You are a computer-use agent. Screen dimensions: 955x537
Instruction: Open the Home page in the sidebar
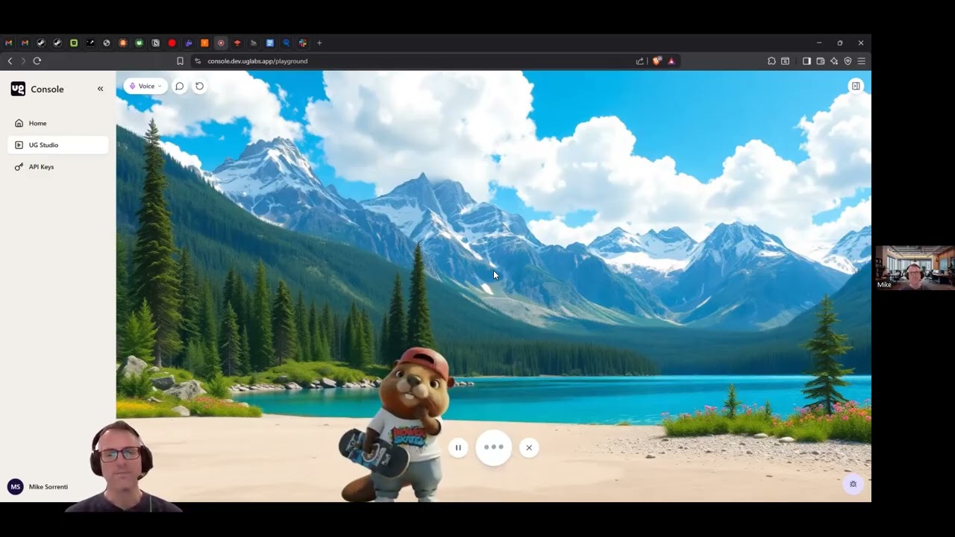[x=57, y=123]
